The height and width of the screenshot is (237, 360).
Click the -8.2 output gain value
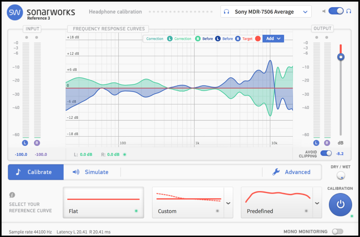pos(340,154)
